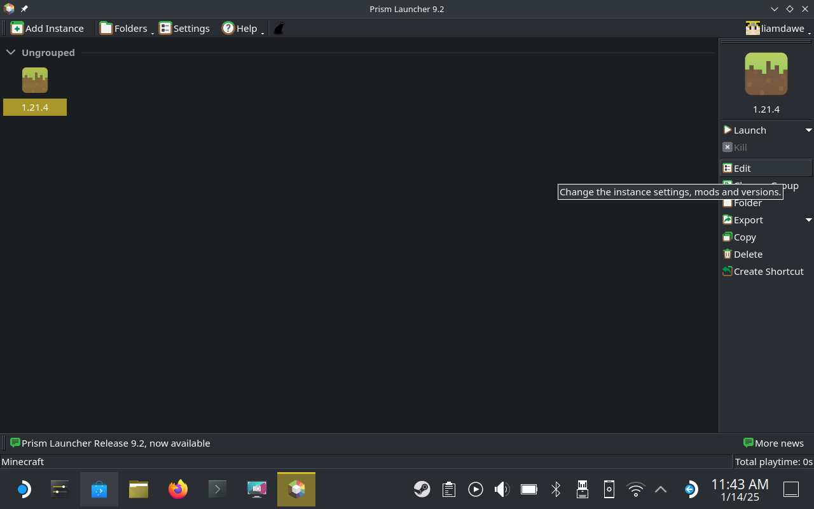Delete the selected instance
This screenshot has width=814, height=509.
[747, 254]
